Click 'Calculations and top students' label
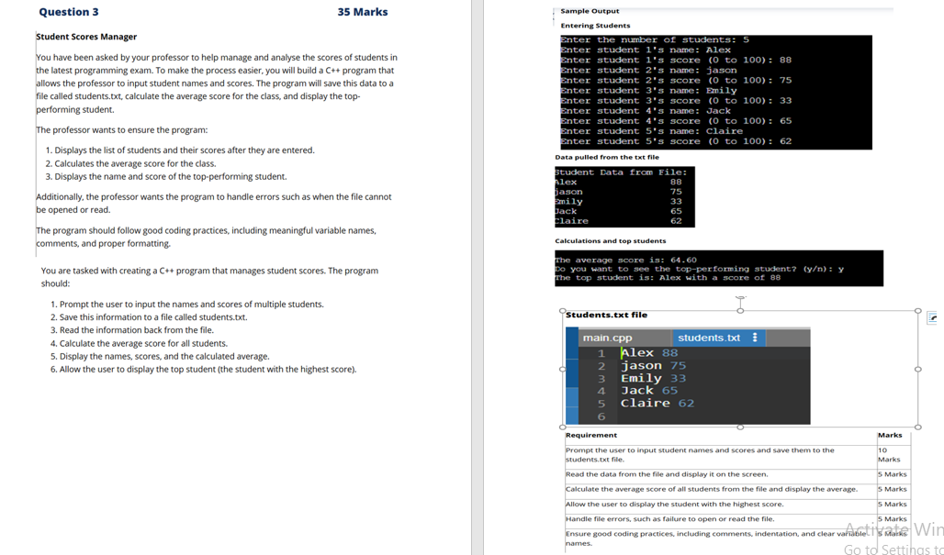The height and width of the screenshot is (555, 944). pos(611,240)
